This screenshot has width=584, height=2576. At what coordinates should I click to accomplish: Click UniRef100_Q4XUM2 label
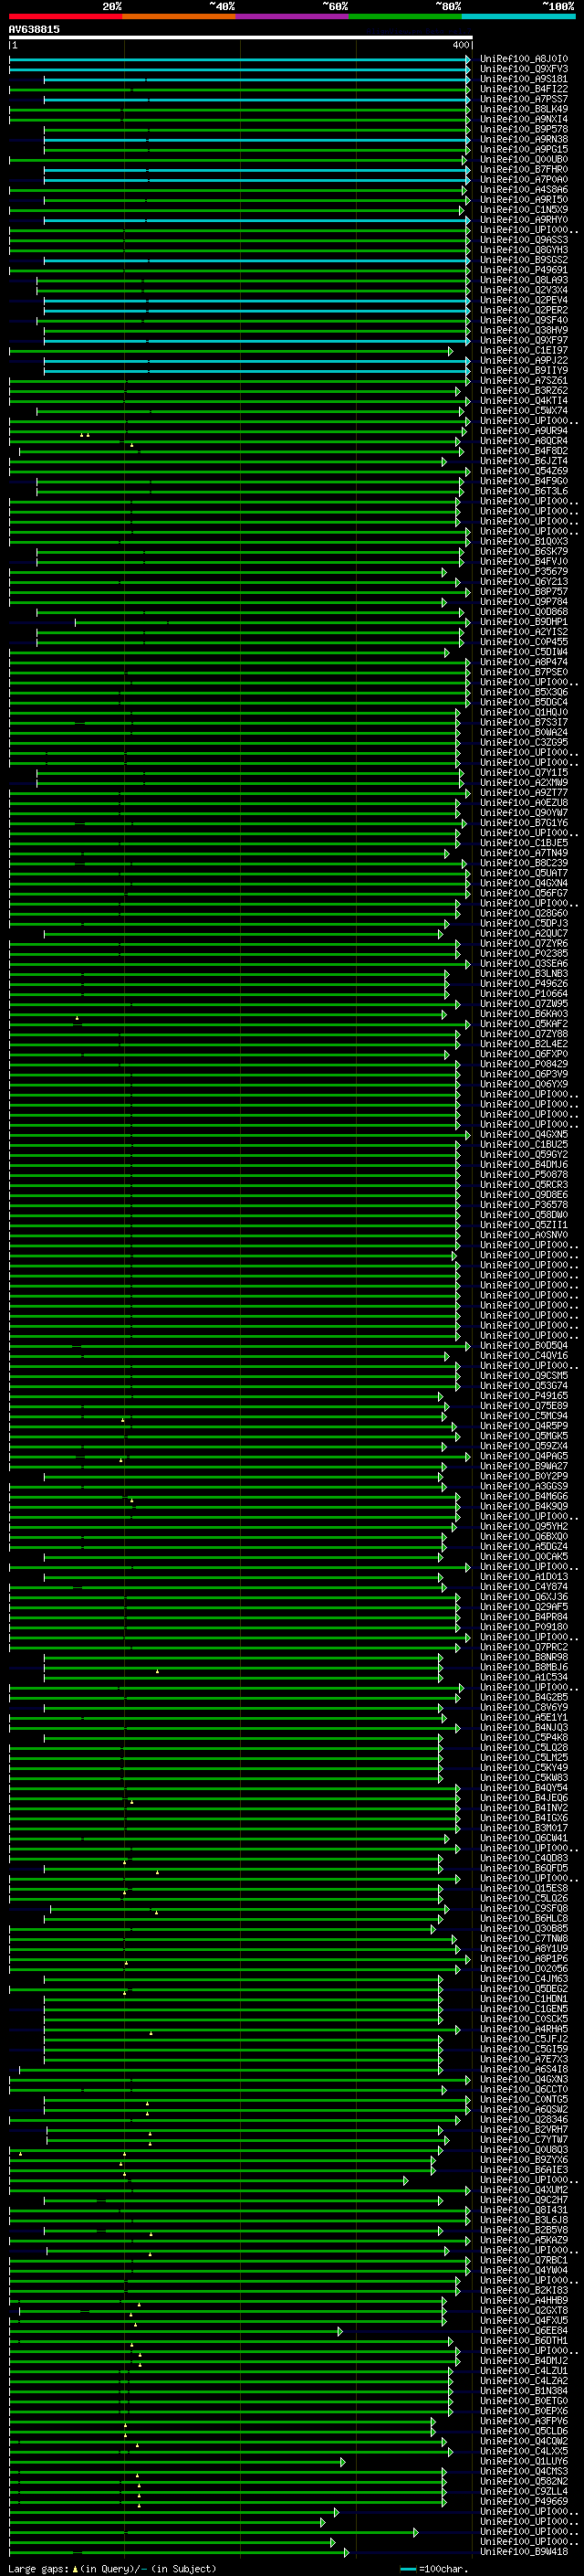pos(524,2190)
